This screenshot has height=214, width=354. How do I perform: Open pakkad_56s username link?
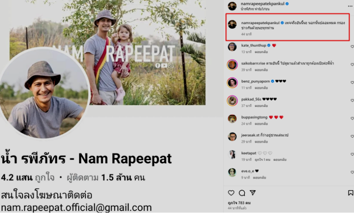251,99
